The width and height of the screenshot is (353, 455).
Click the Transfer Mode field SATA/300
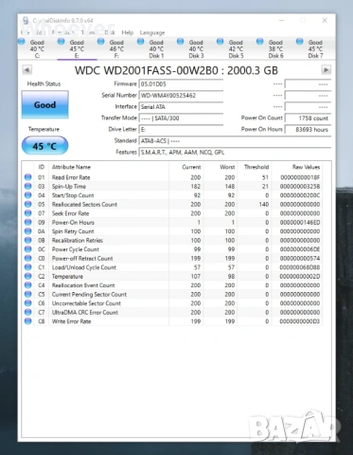(x=181, y=118)
